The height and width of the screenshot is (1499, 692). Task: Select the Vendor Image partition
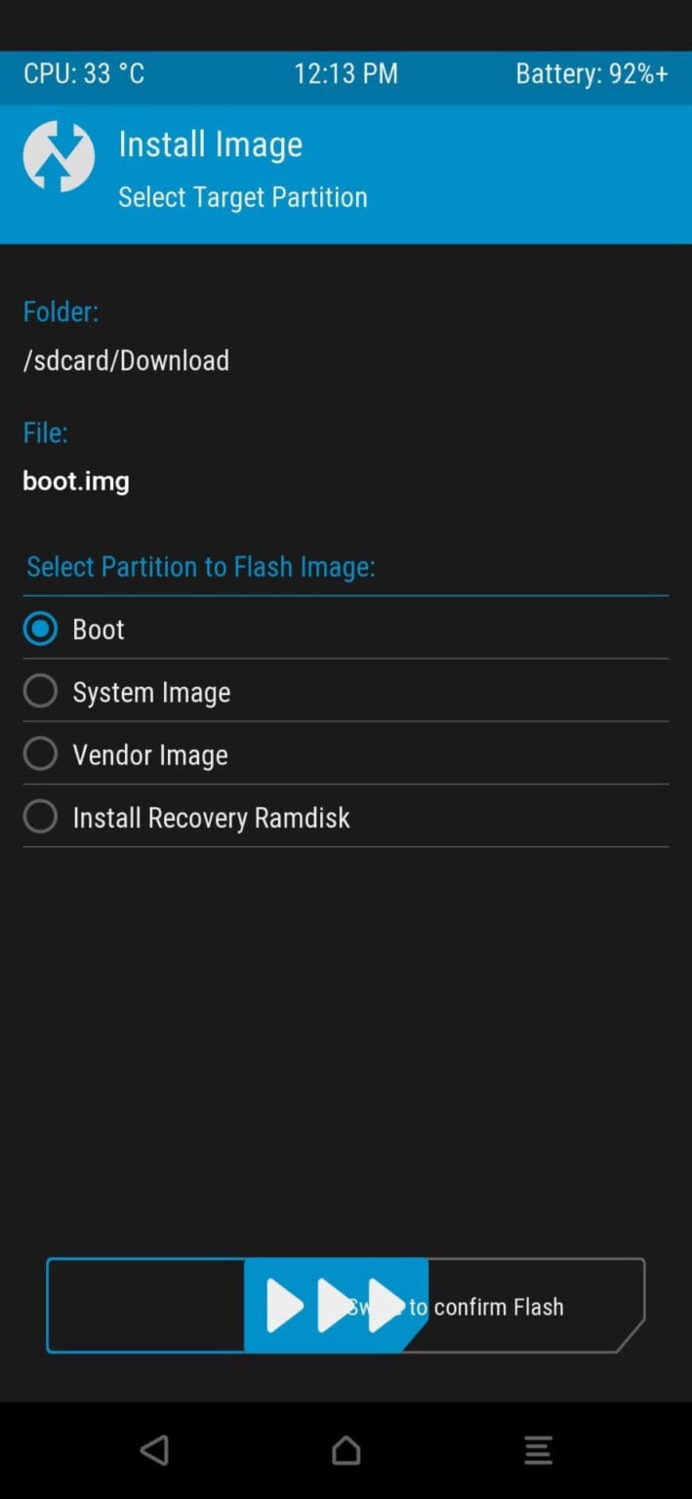[40, 753]
